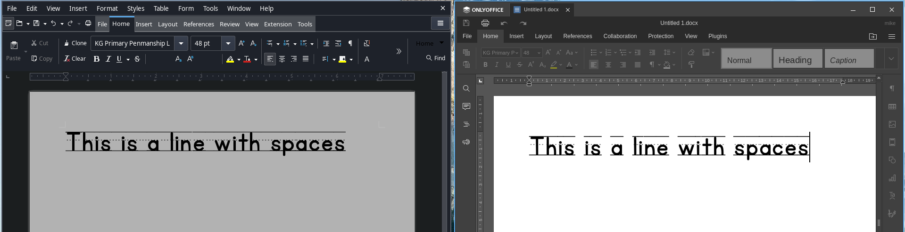Click the Decrease Indent icon in ONLYOFFICE
The height and width of the screenshot is (232, 905).
point(638,52)
